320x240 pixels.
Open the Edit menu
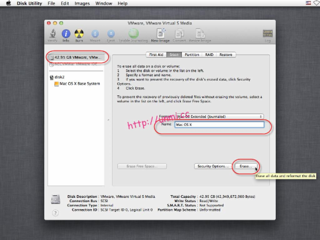[65, 4]
